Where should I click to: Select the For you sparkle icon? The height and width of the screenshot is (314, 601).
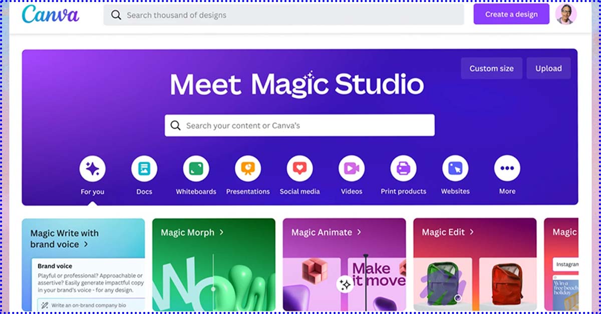coord(92,168)
